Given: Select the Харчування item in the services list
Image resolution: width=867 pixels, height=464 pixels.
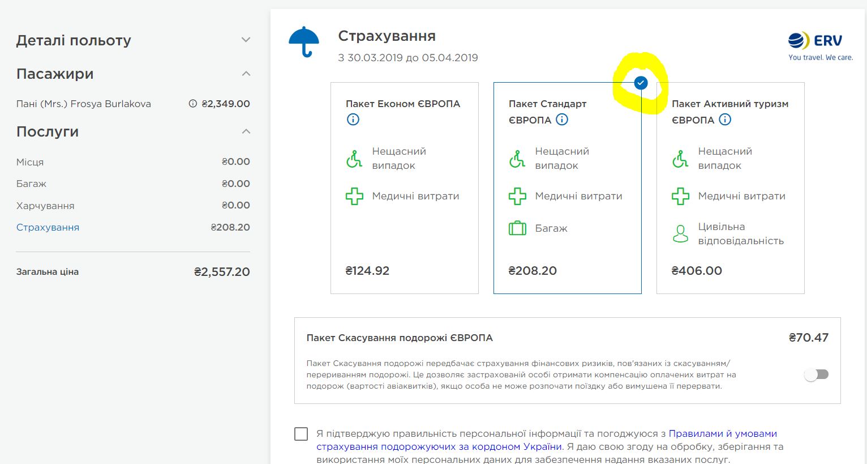Looking at the screenshot, I should tap(45, 206).
